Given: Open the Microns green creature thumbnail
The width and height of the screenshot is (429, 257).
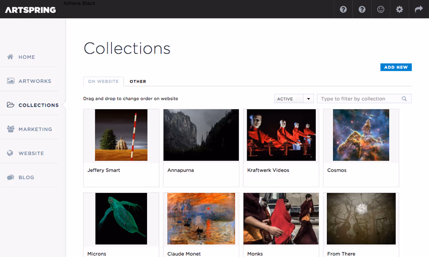Looking at the screenshot, I should 121,218.
